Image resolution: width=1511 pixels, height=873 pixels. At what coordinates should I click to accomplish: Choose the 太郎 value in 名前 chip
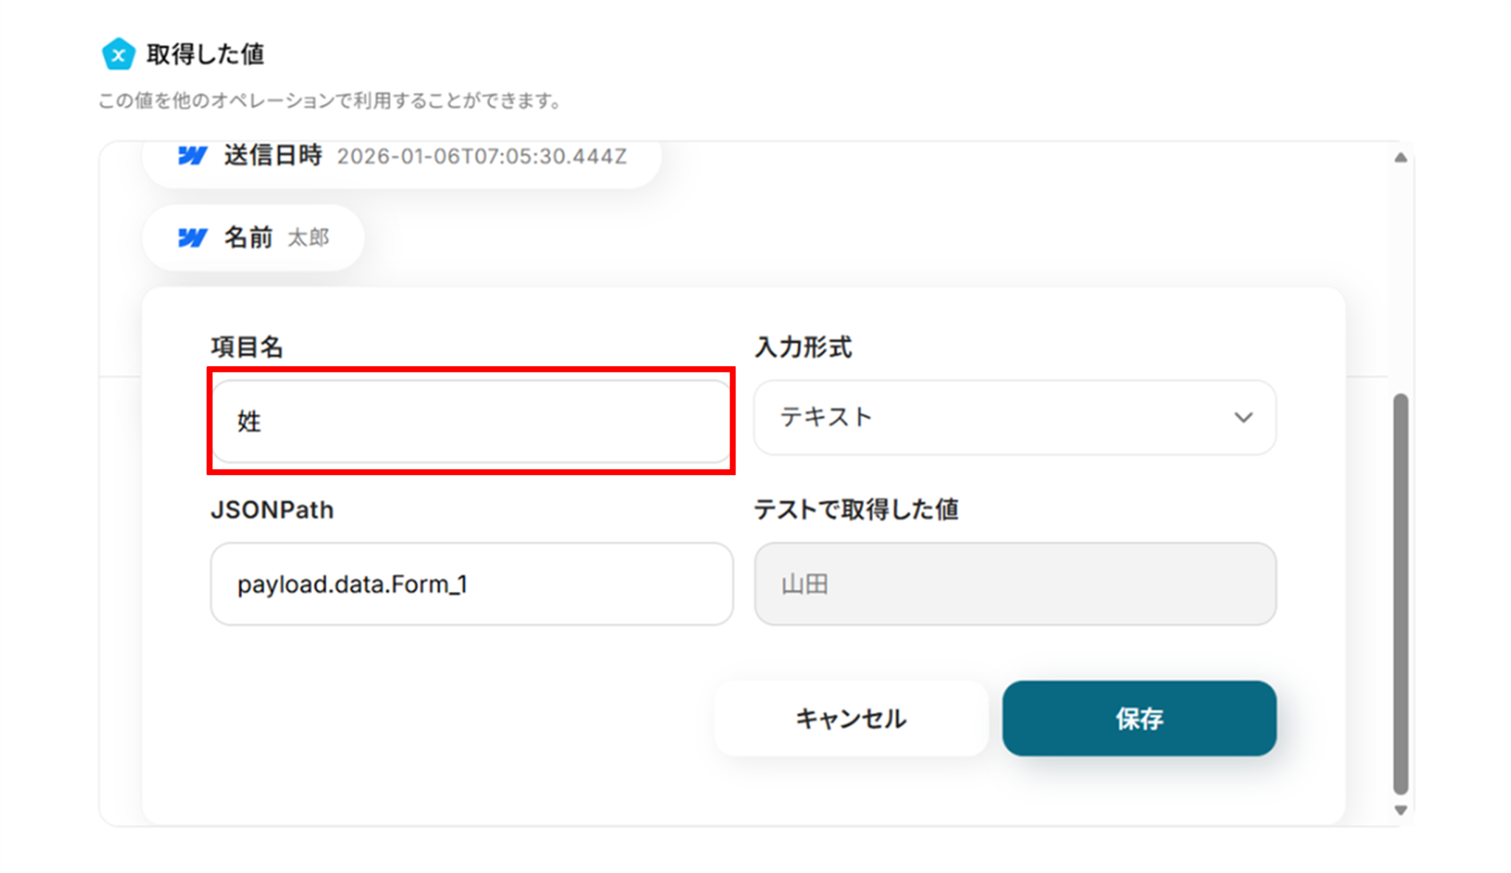(x=308, y=238)
